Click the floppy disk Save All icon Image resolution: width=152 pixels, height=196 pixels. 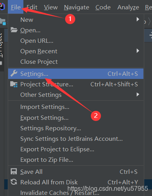tap(14, 171)
